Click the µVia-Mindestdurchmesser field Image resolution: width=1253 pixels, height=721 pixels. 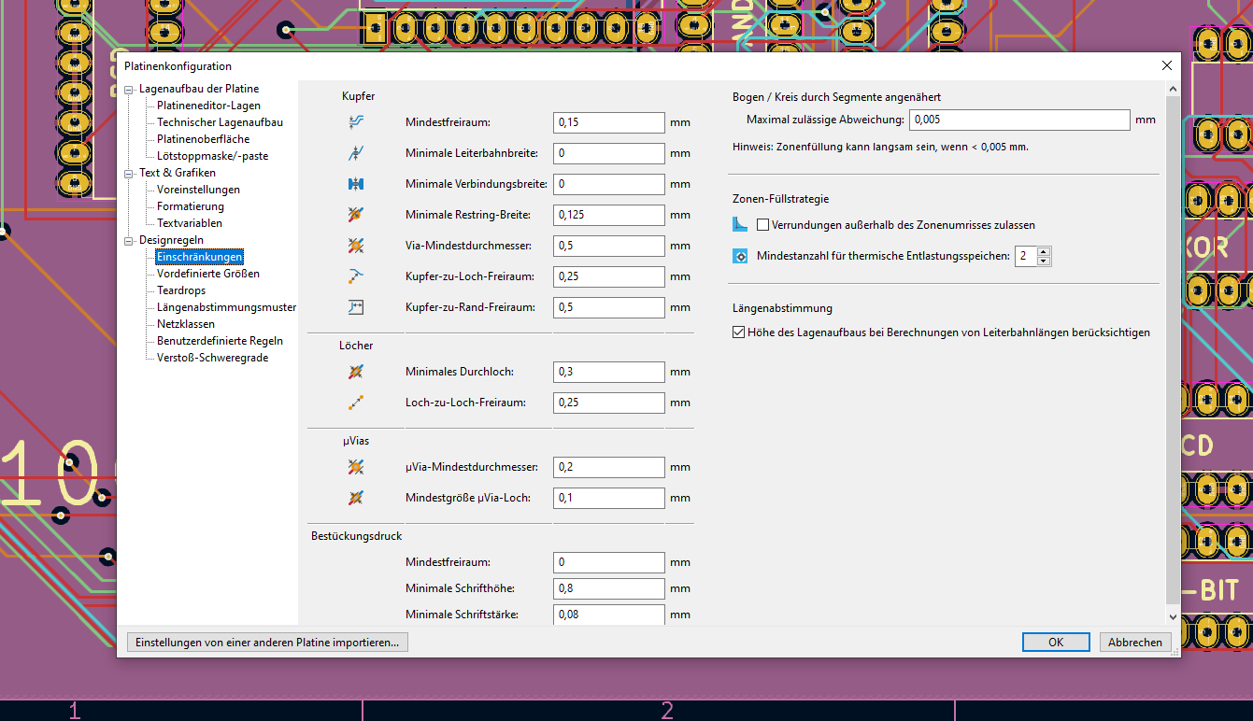(x=609, y=467)
